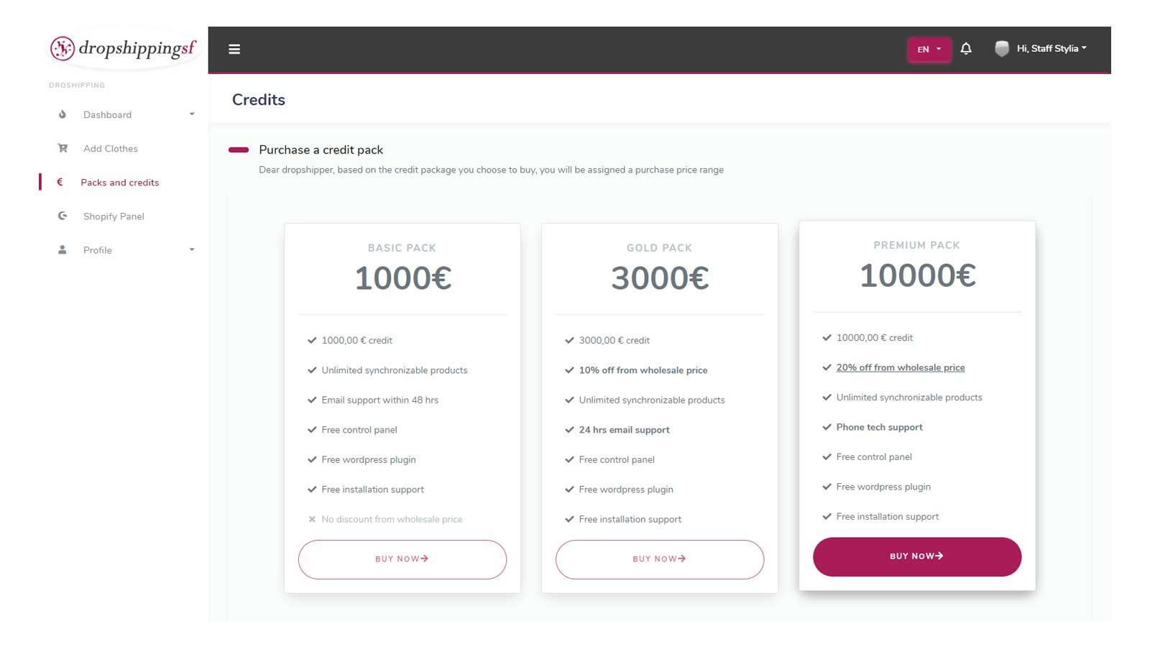Open the 20% off from wholesale price link

(900, 367)
